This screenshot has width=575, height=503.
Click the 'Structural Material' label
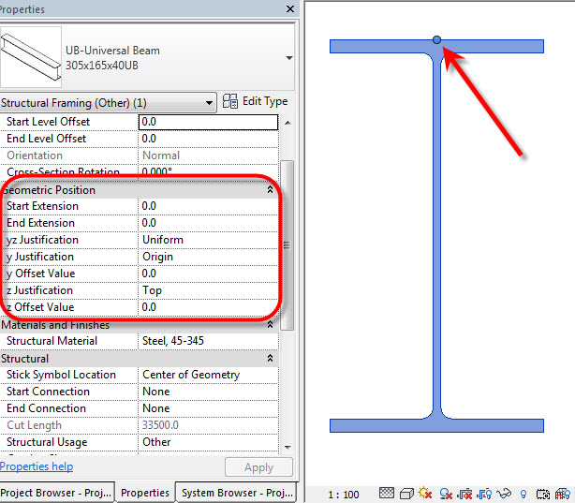(52, 341)
